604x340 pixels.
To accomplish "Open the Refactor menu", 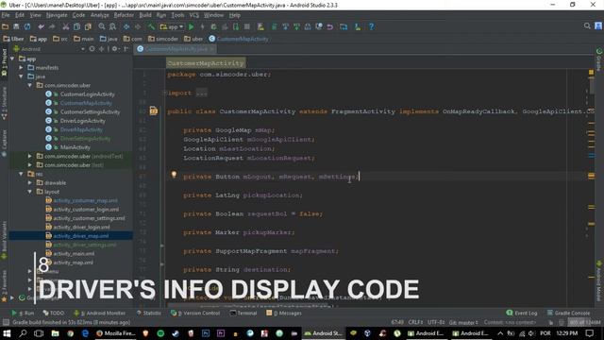I will 124,15.
